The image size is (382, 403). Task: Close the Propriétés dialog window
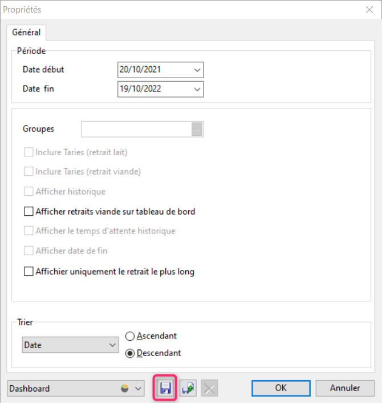point(368,10)
